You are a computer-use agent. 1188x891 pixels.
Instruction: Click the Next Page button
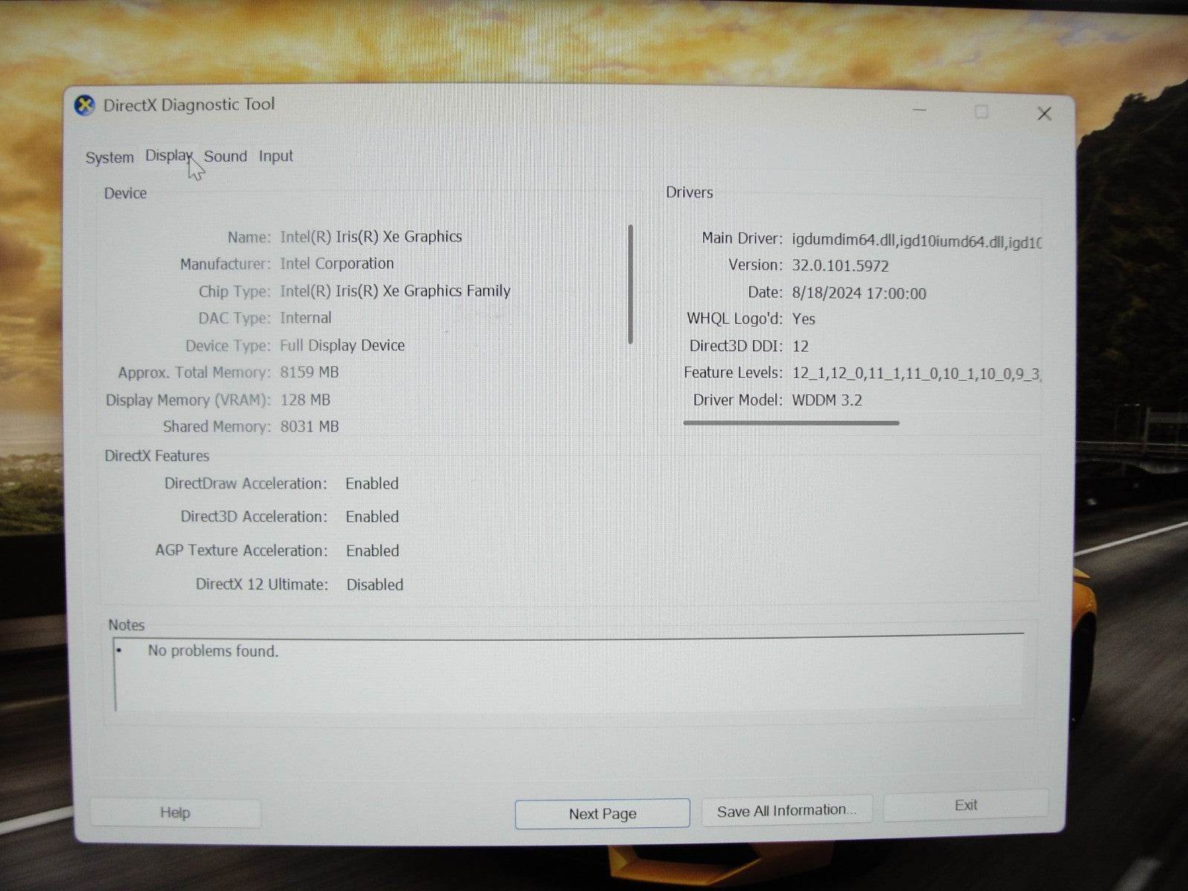[x=601, y=813]
